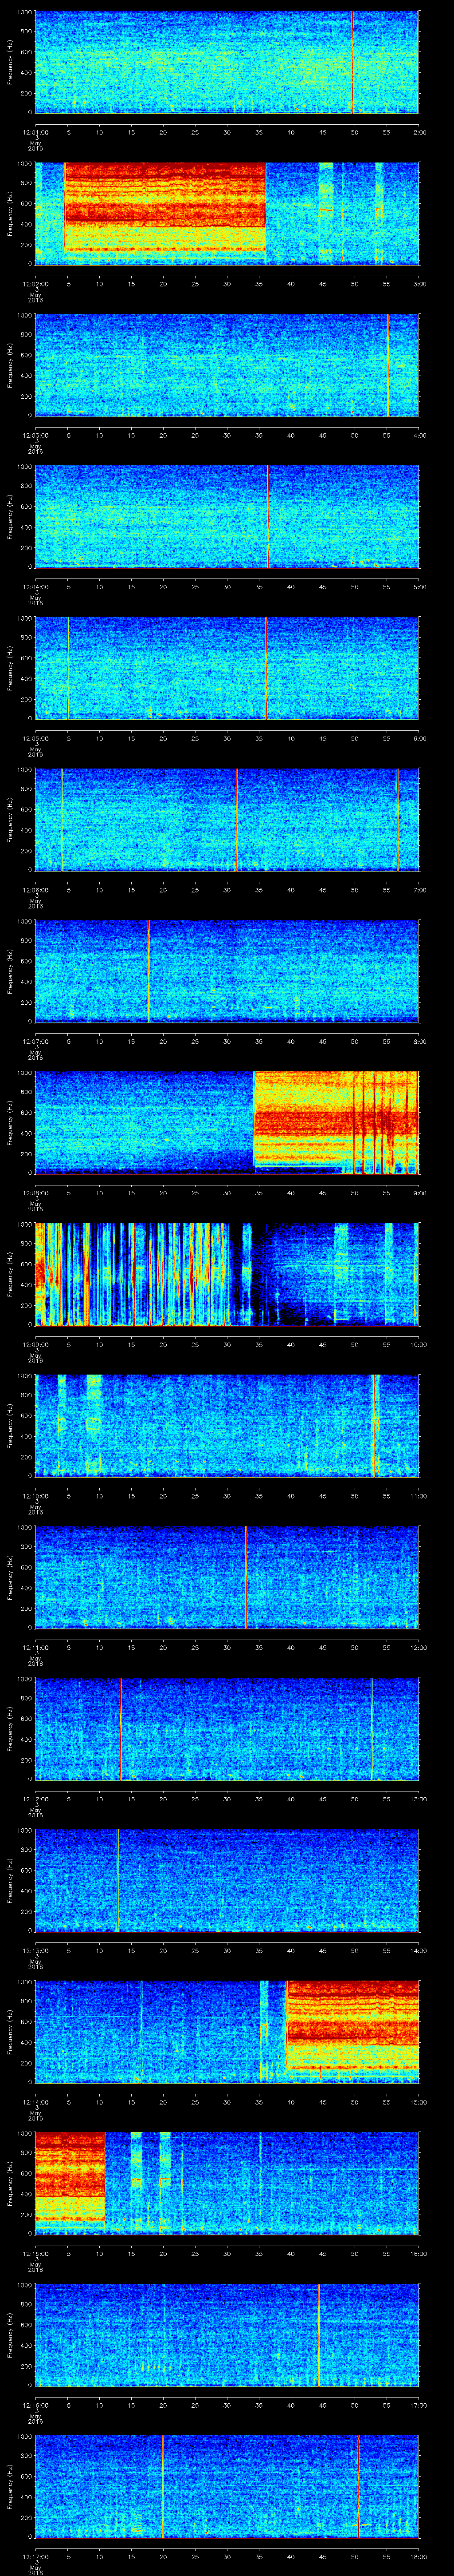Click the 3:00 end time tick label

[419, 284]
